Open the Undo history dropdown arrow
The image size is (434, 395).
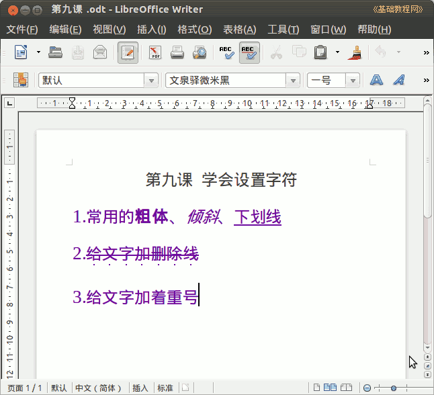(x=398, y=52)
